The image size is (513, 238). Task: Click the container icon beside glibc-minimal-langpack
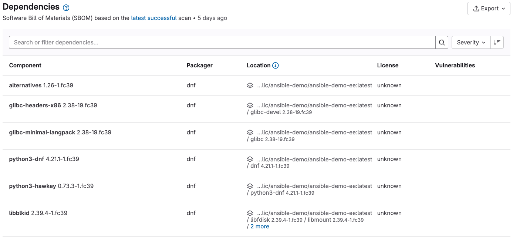click(250, 132)
